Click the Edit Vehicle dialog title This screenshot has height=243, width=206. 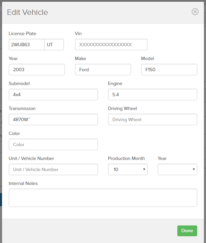pos(27,12)
